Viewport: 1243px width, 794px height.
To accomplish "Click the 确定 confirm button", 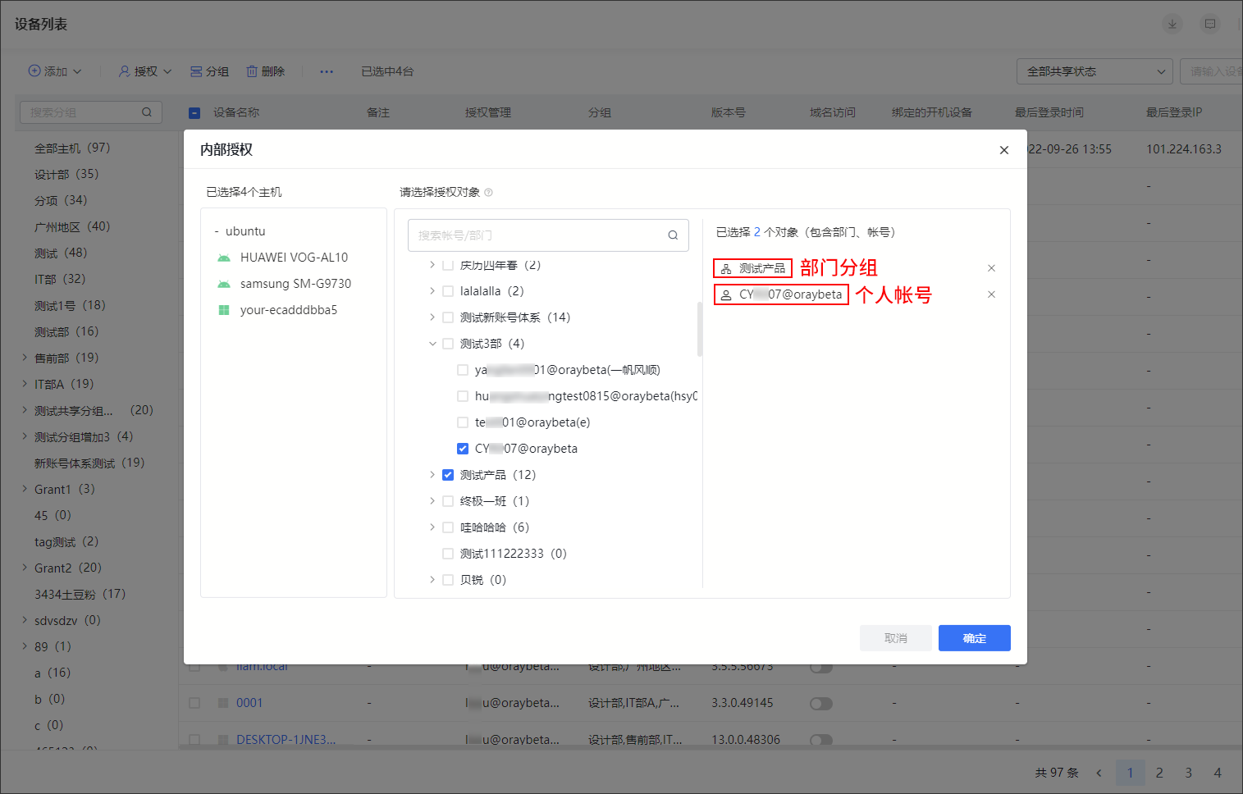I will point(974,638).
